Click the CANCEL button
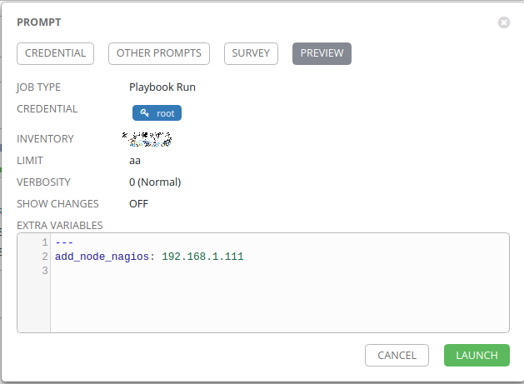This screenshot has width=524, height=384. [397, 355]
